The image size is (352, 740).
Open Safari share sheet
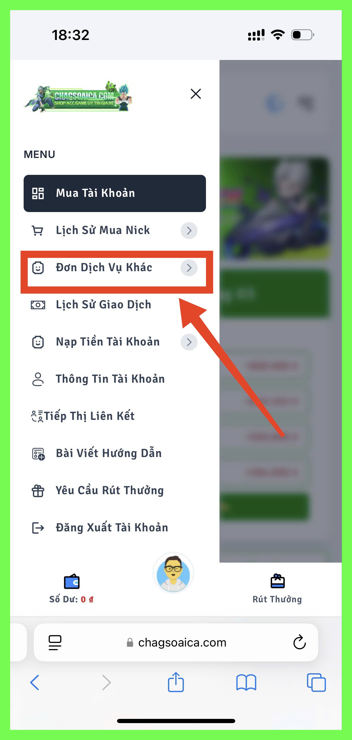[x=176, y=682]
